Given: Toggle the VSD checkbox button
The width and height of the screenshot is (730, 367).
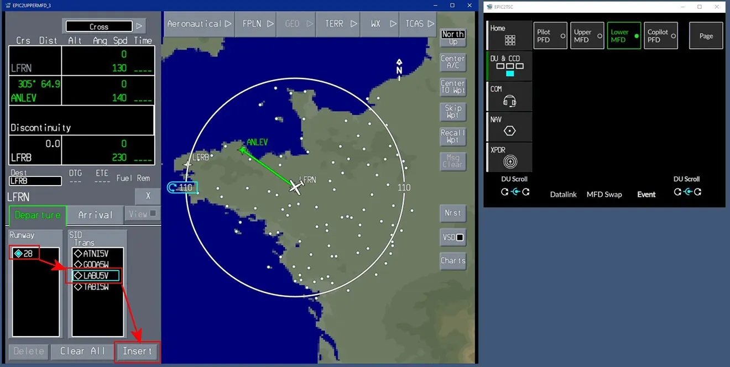Looking at the screenshot, I should [453, 238].
